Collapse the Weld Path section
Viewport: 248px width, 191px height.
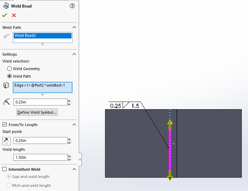(74, 27)
